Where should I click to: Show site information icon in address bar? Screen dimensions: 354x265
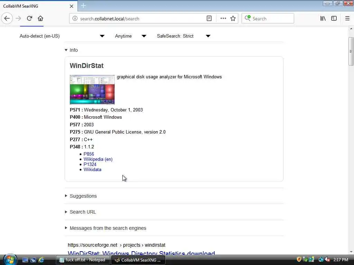(x=75, y=19)
